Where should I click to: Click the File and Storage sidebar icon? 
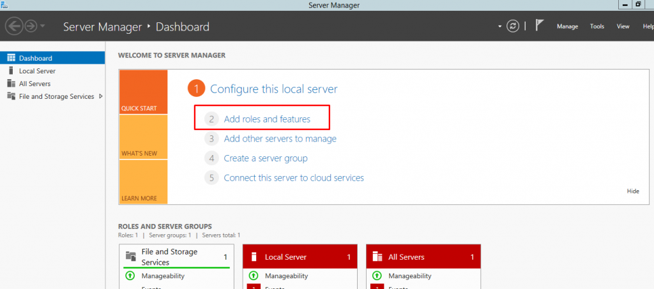tap(11, 96)
